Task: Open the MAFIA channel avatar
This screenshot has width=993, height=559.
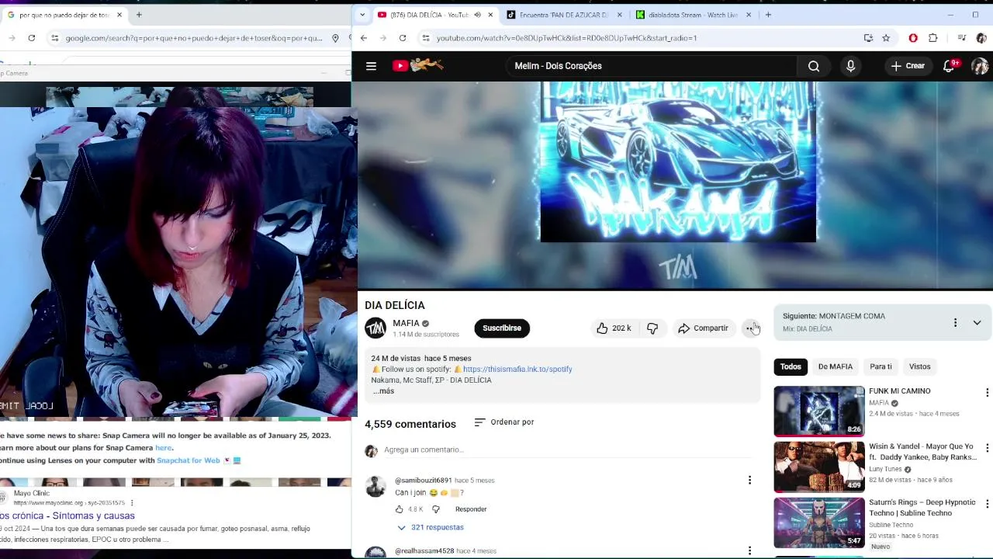Action: tap(375, 328)
